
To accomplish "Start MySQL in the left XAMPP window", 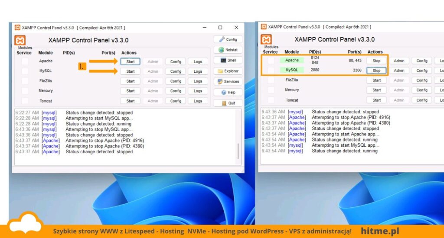I will pos(130,71).
